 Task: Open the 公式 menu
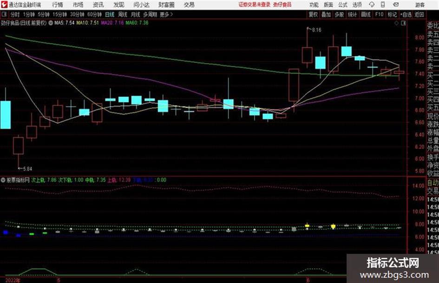tap(343, 5)
